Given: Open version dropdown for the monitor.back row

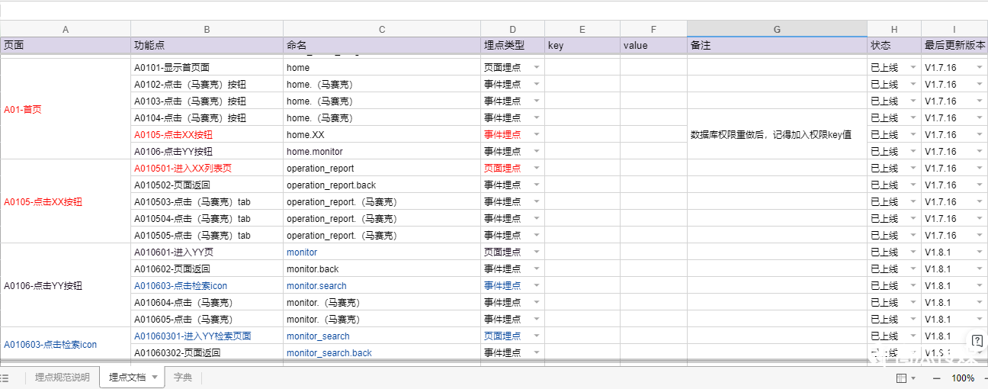Looking at the screenshot, I should pyautogui.click(x=979, y=269).
